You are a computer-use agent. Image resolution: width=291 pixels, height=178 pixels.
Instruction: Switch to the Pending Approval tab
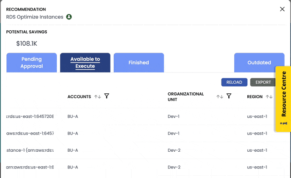[31, 63]
